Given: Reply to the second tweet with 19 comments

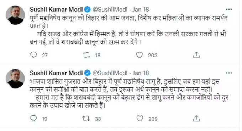Looking at the screenshot, I should [x=33, y=118].
